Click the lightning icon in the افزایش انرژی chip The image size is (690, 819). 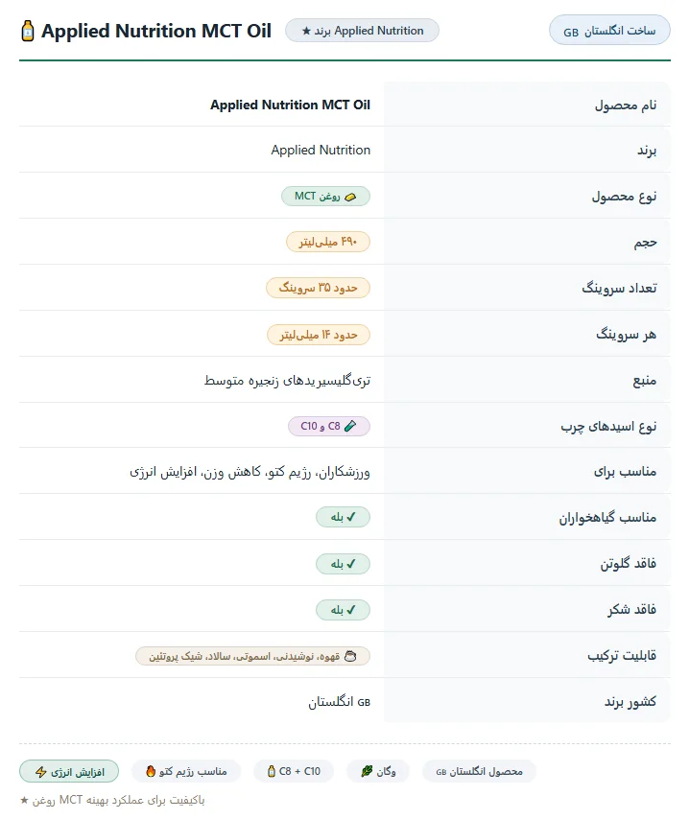(40, 772)
